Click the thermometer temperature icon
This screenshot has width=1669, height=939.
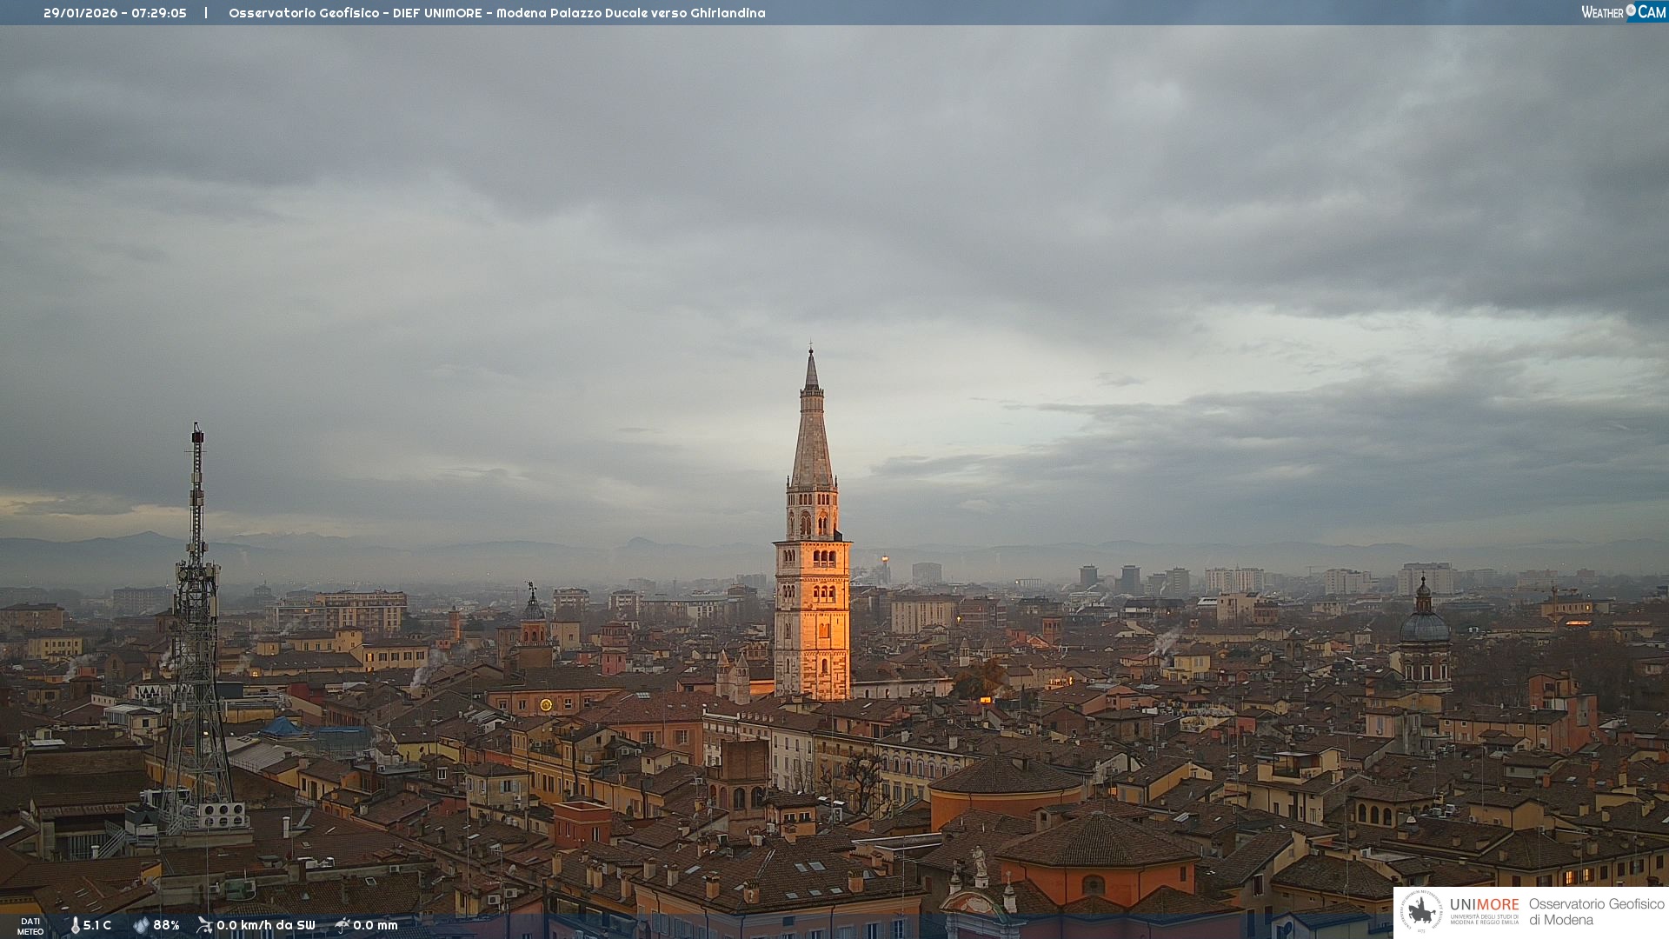[x=75, y=925]
